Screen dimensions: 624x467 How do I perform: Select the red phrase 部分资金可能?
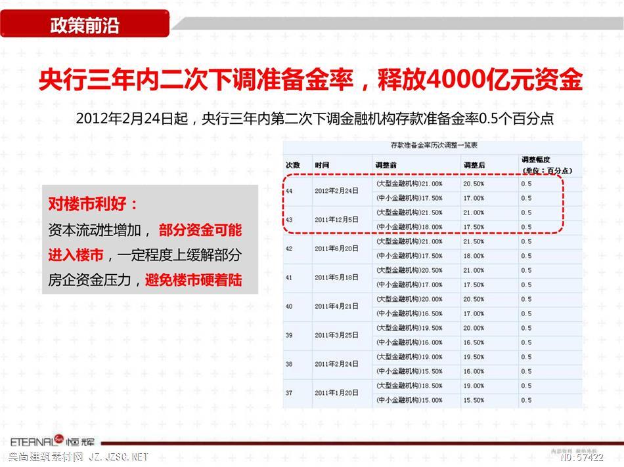pos(200,230)
